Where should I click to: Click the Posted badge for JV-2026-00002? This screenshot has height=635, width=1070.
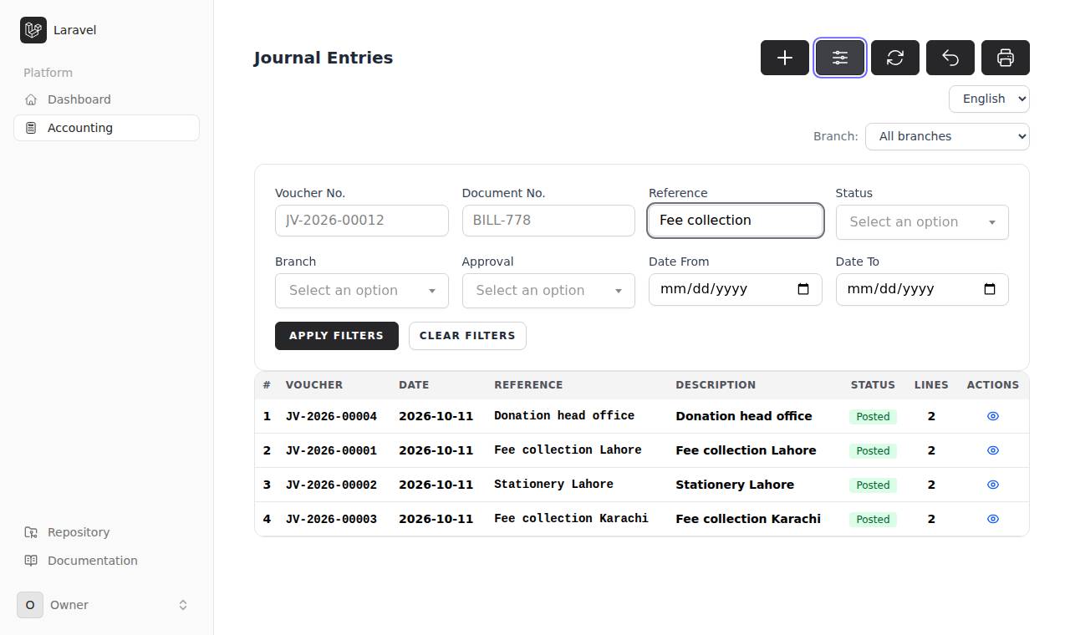tap(873, 485)
